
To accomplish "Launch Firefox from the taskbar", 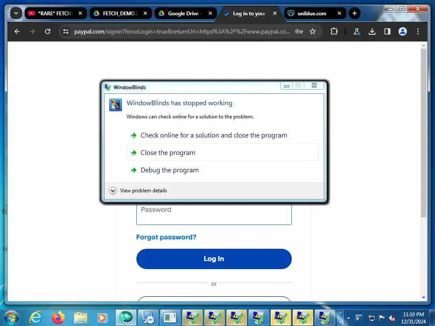I will click(58, 318).
